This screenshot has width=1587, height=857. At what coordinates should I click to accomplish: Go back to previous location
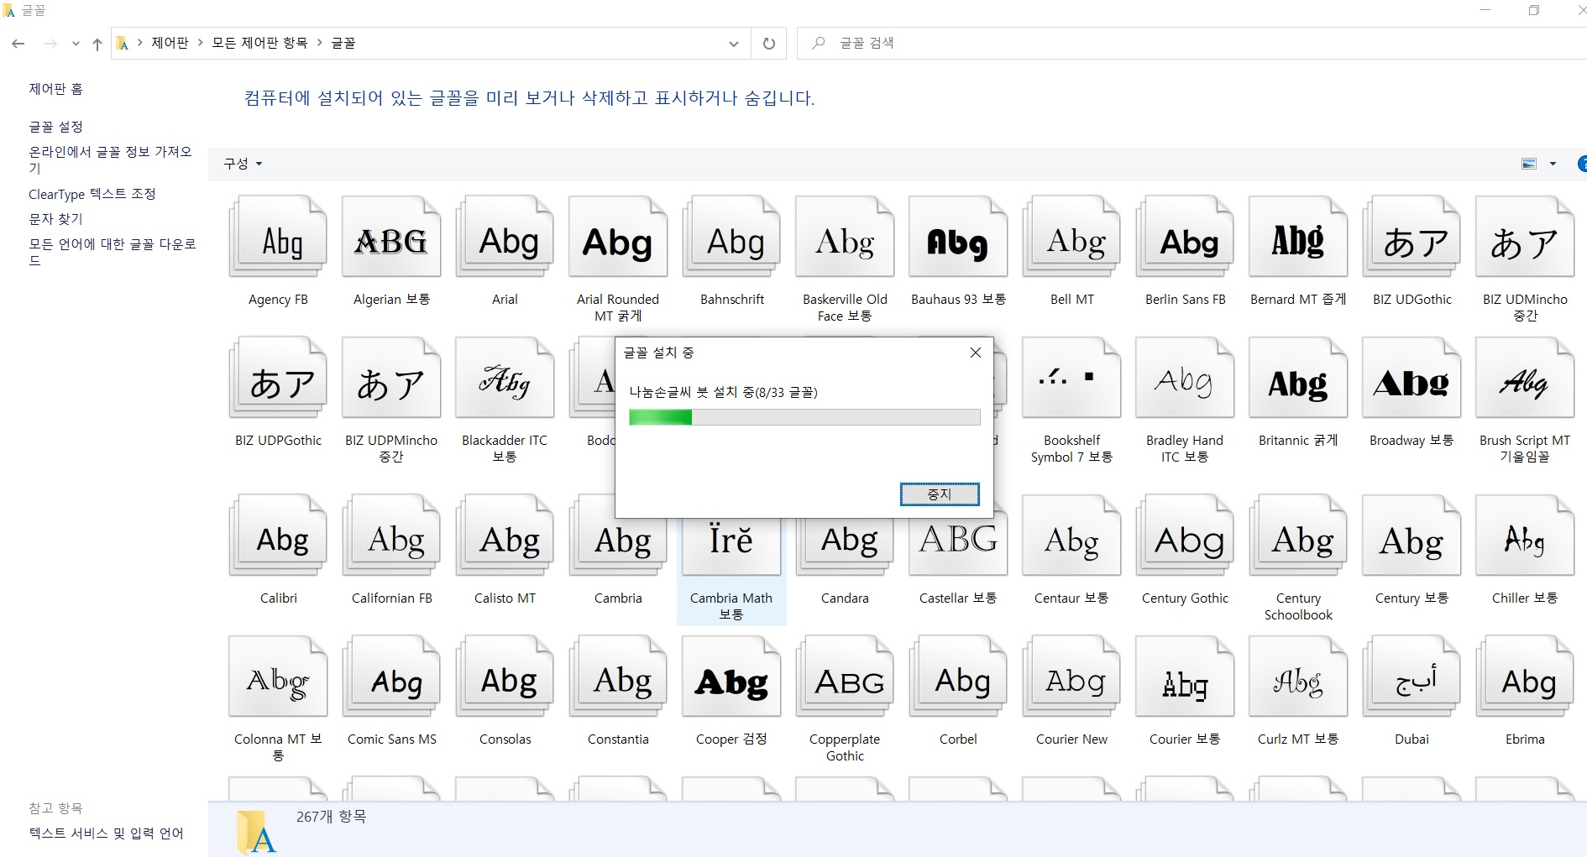coord(18,44)
